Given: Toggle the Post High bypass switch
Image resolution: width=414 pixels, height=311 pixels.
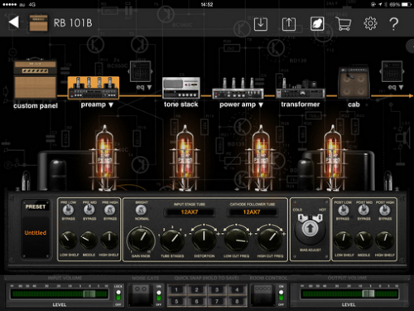Looking at the screenshot, I should 385,211.
